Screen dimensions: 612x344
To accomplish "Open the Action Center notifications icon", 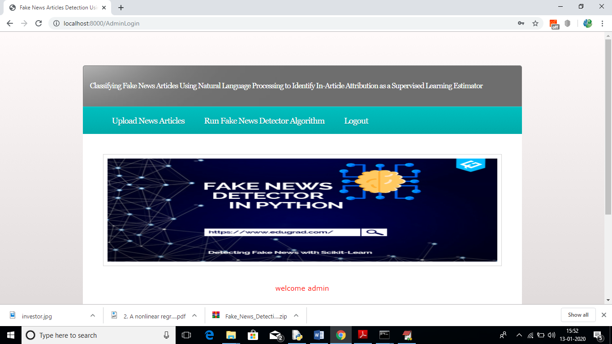I will tap(598, 335).
